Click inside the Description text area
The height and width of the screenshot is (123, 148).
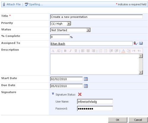94,64
